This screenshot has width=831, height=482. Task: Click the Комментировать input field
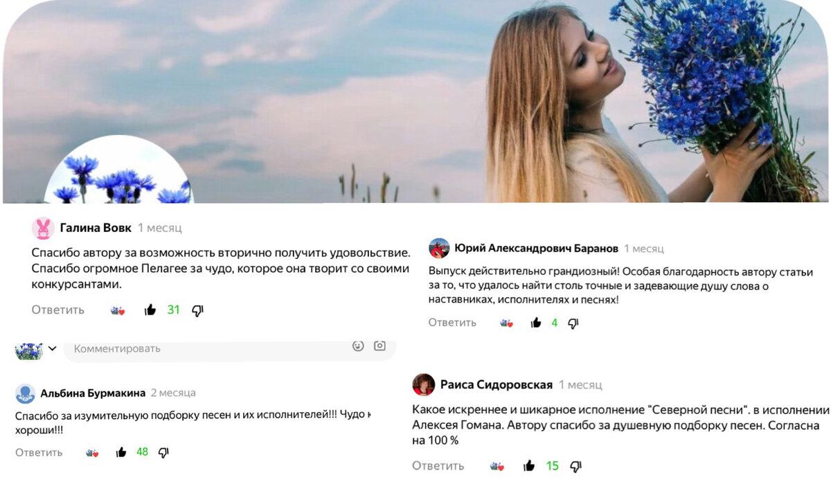pyautogui.click(x=230, y=350)
